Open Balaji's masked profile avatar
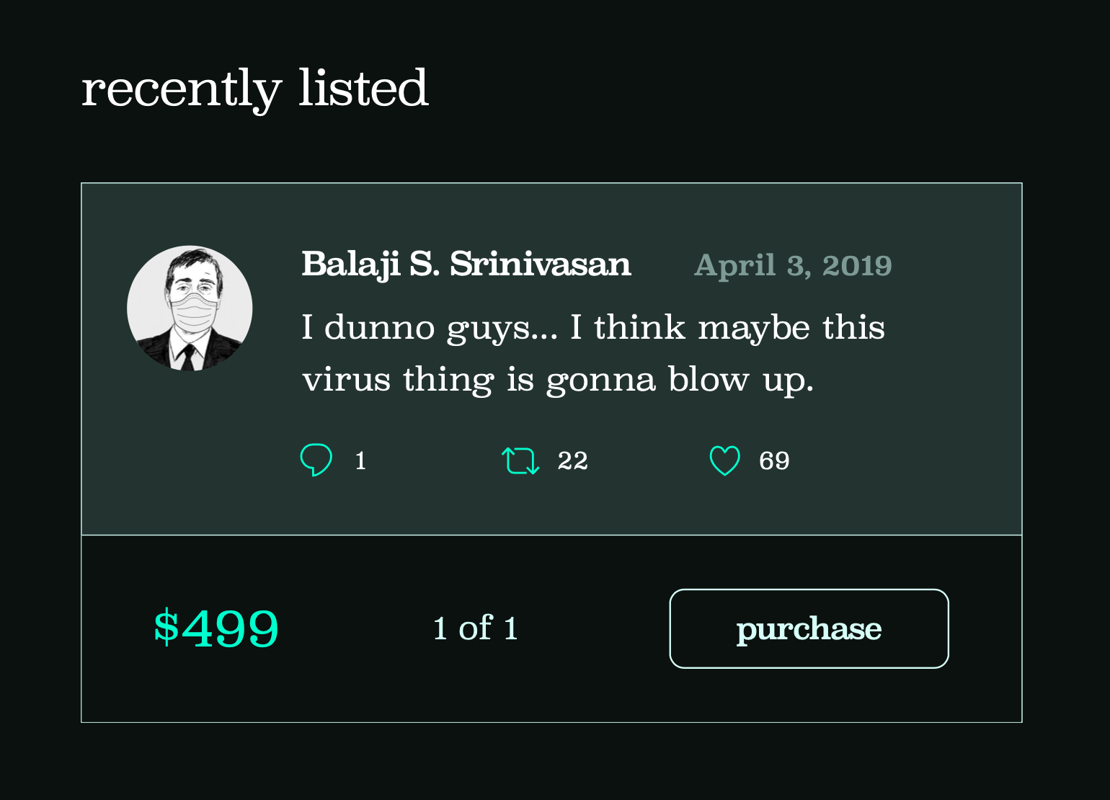 [x=190, y=308]
